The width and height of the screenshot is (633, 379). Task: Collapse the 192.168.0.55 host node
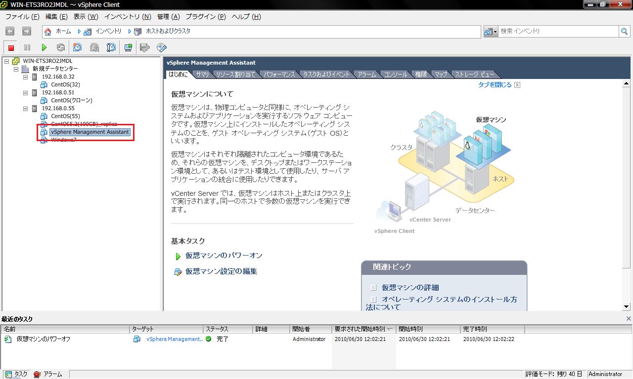25,109
